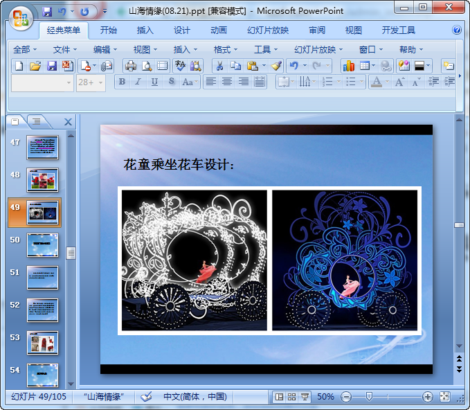Center align text
Image resolution: width=470 pixels, height=410 pixels.
[227, 82]
